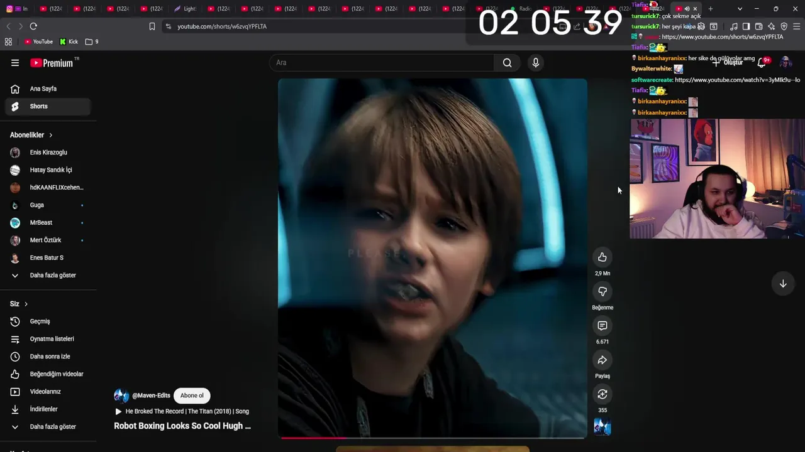Open the media control music-note icon

(734, 26)
